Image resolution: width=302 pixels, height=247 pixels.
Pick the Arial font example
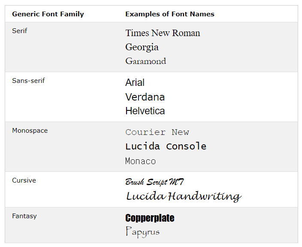(x=135, y=82)
